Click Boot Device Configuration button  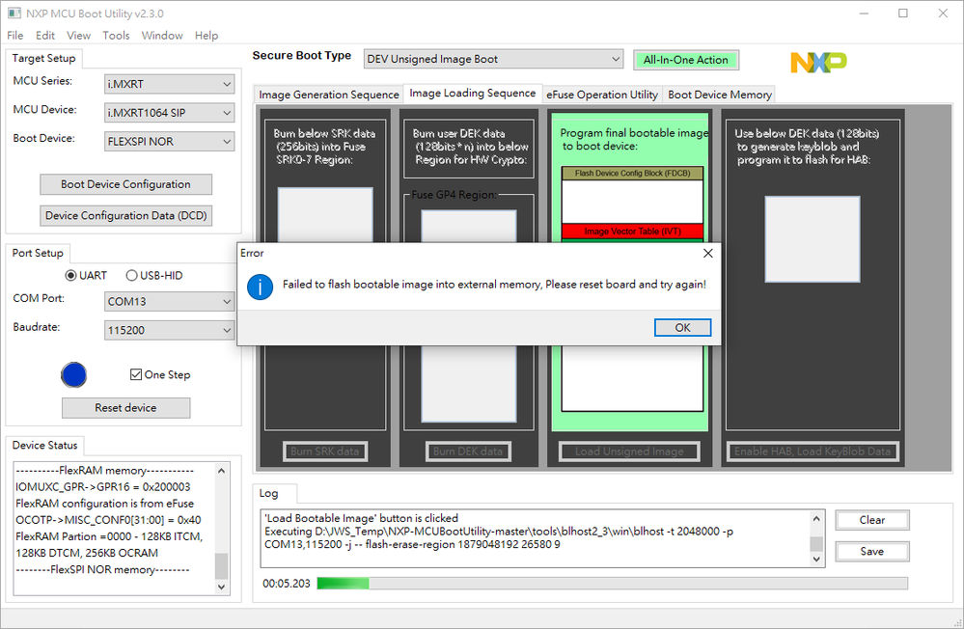click(125, 184)
